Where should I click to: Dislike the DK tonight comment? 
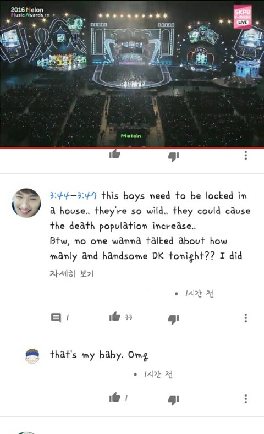tap(173, 319)
